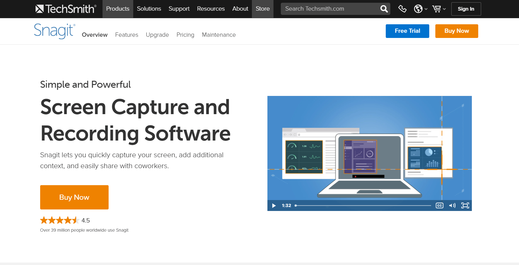Open the Products menu

click(x=118, y=9)
